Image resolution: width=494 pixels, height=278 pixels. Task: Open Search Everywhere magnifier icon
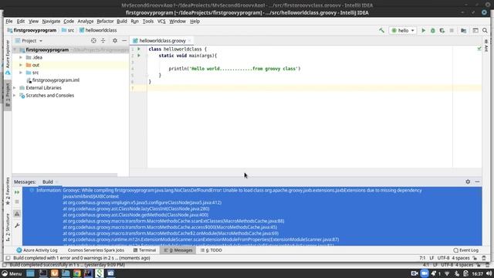pyautogui.click(x=485, y=31)
